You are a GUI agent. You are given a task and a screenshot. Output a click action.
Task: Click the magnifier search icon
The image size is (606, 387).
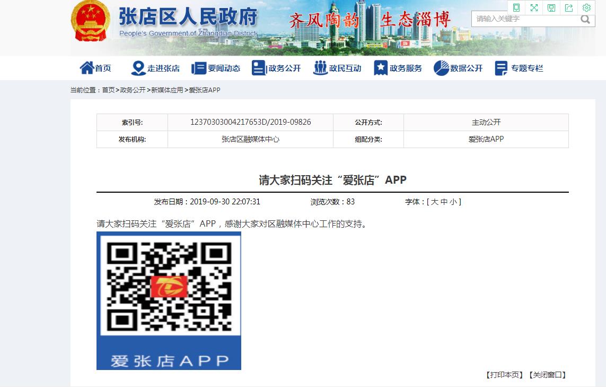pos(585,19)
